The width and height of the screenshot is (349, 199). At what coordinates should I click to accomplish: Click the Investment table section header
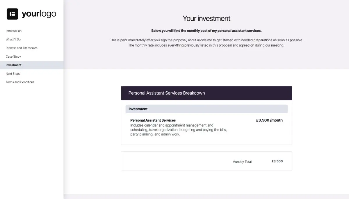[138, 109]
